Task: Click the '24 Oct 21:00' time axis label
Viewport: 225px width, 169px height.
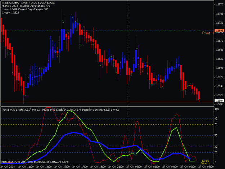Action: click(116, 167)
